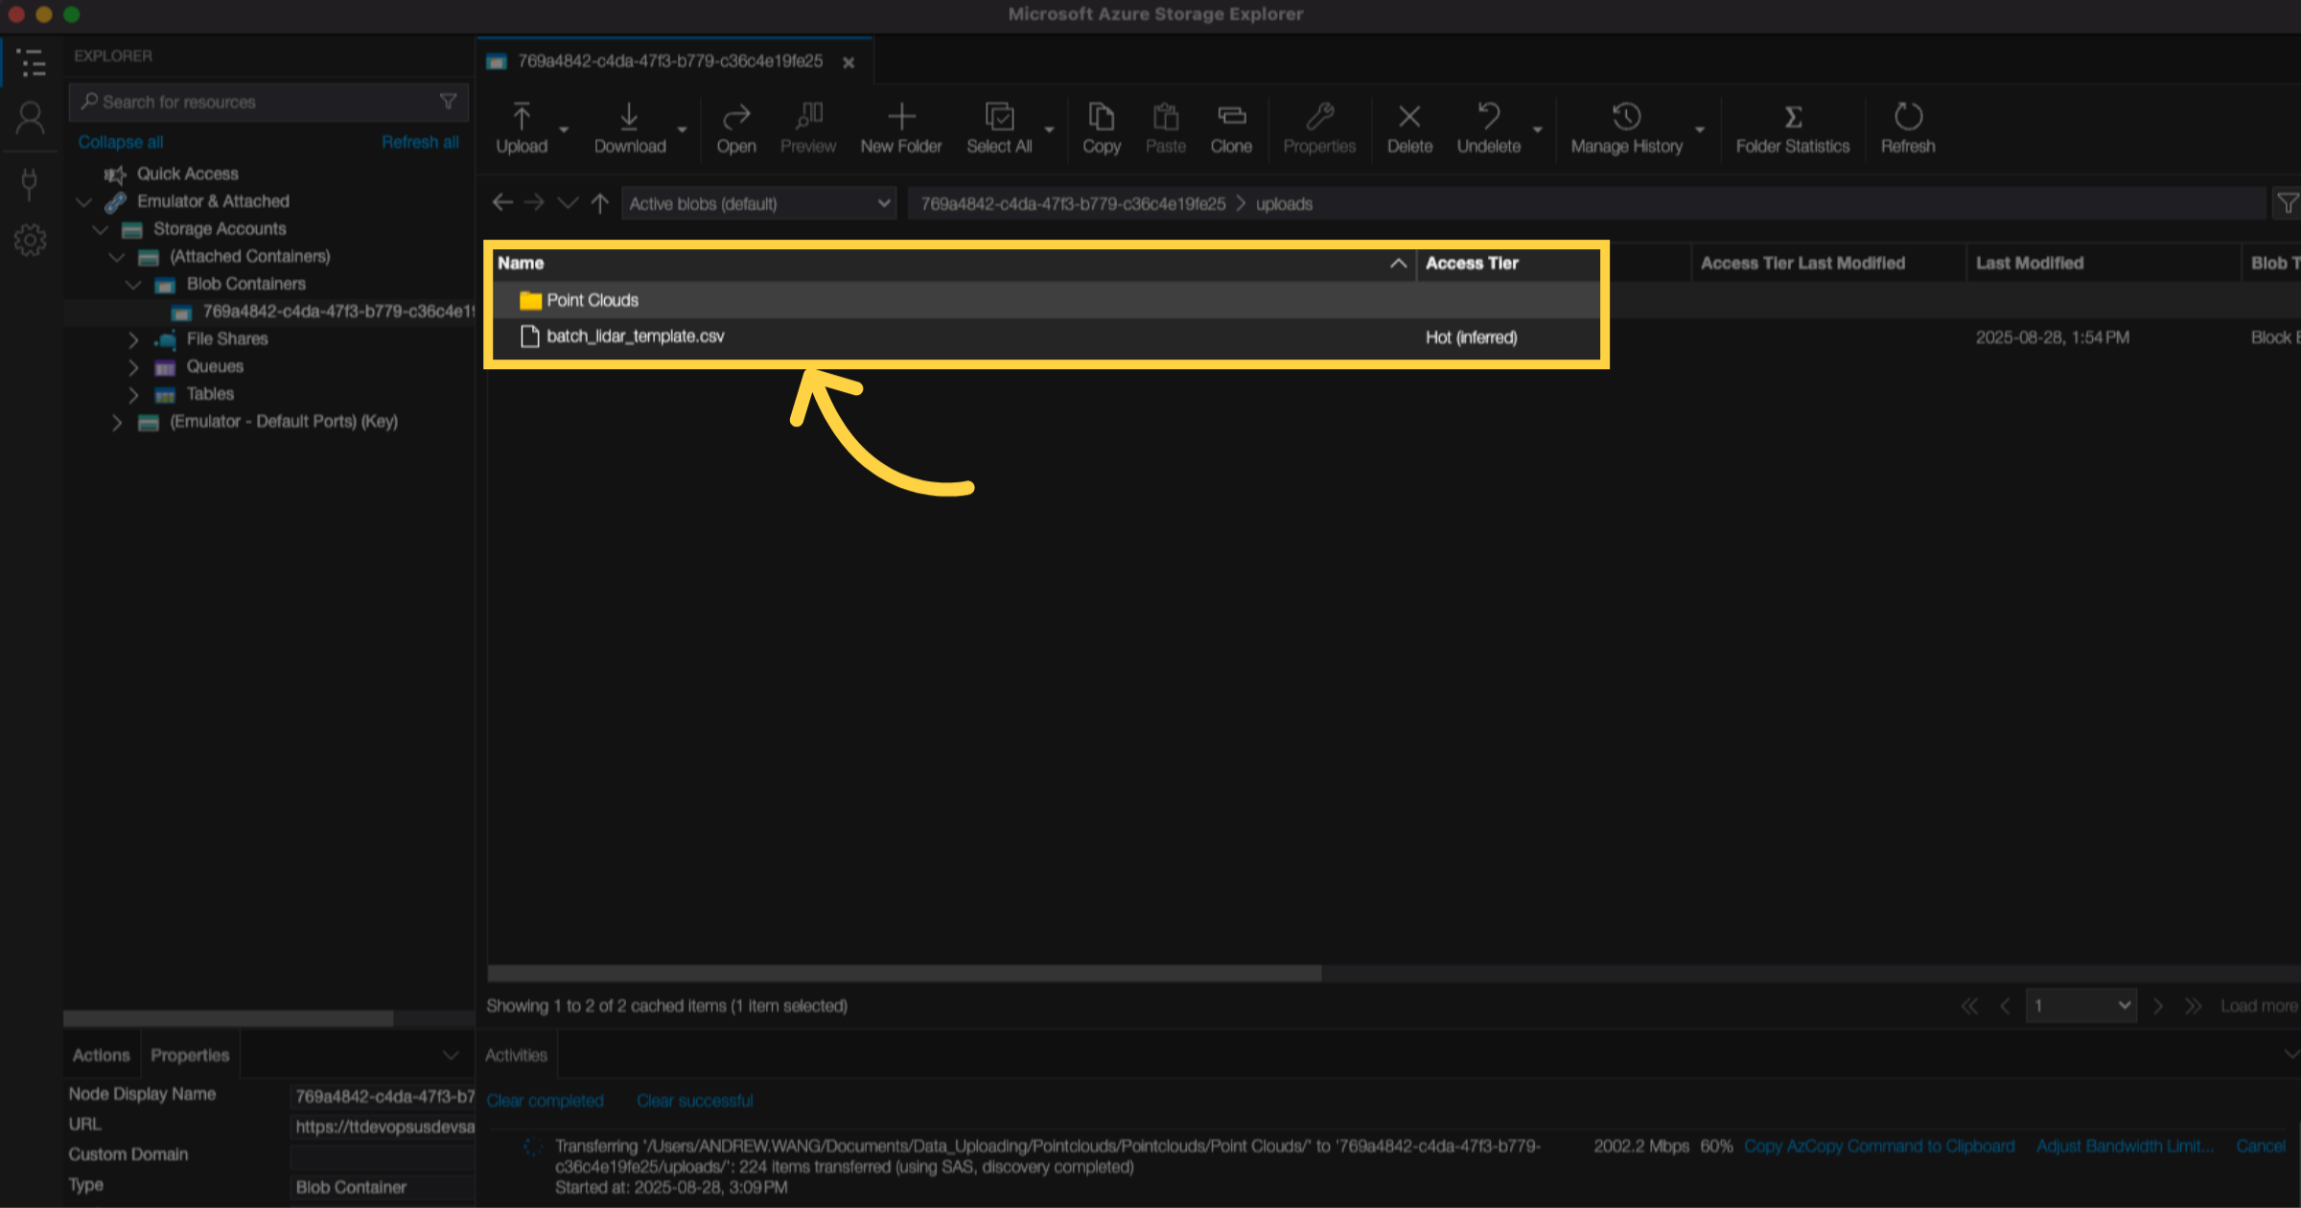Screen dimensions: 2301x1208
Task: Click the Refresh all link
Action: pos(420,142)
